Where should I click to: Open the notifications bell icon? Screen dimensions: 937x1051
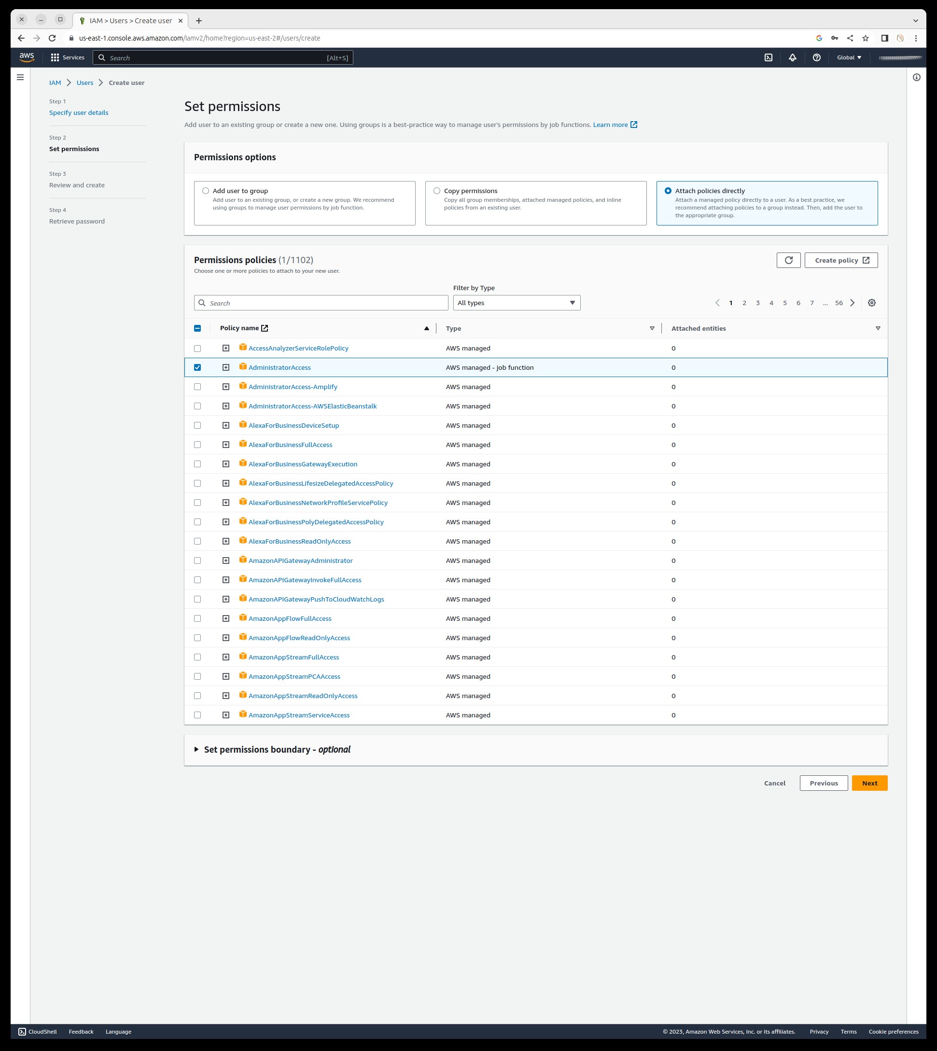792,57
